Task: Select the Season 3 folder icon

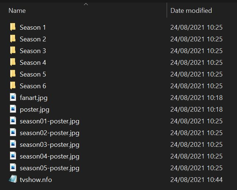Action: point(13,51)
